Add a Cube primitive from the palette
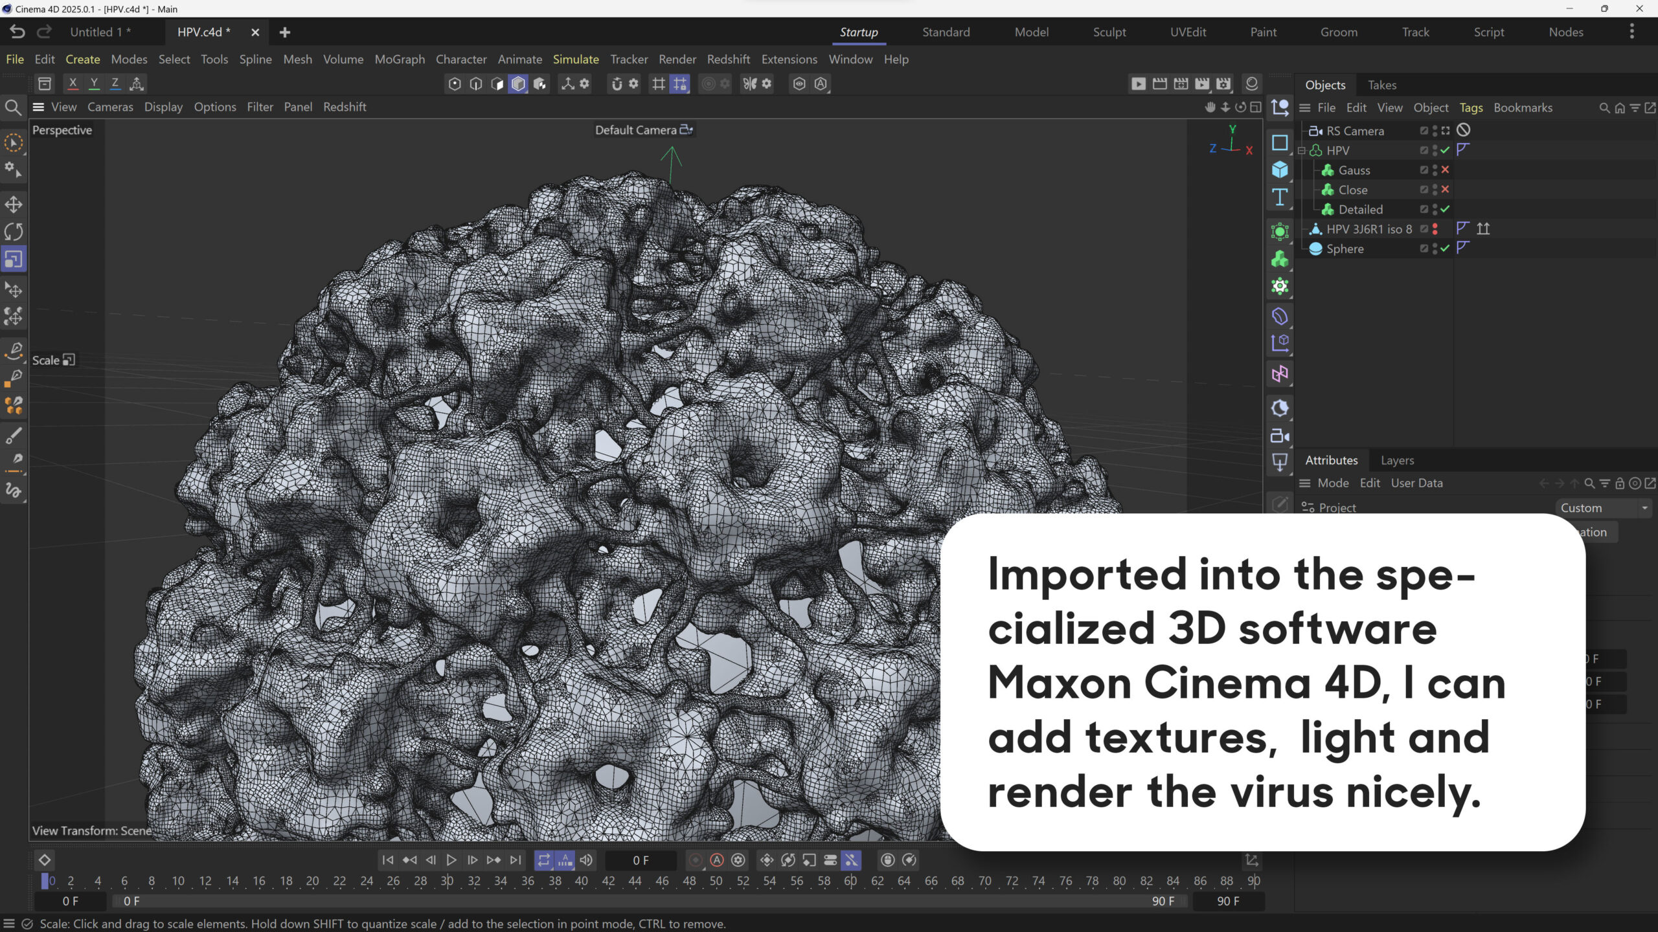Screen dimensions: 1658x932 point(1279,170)
